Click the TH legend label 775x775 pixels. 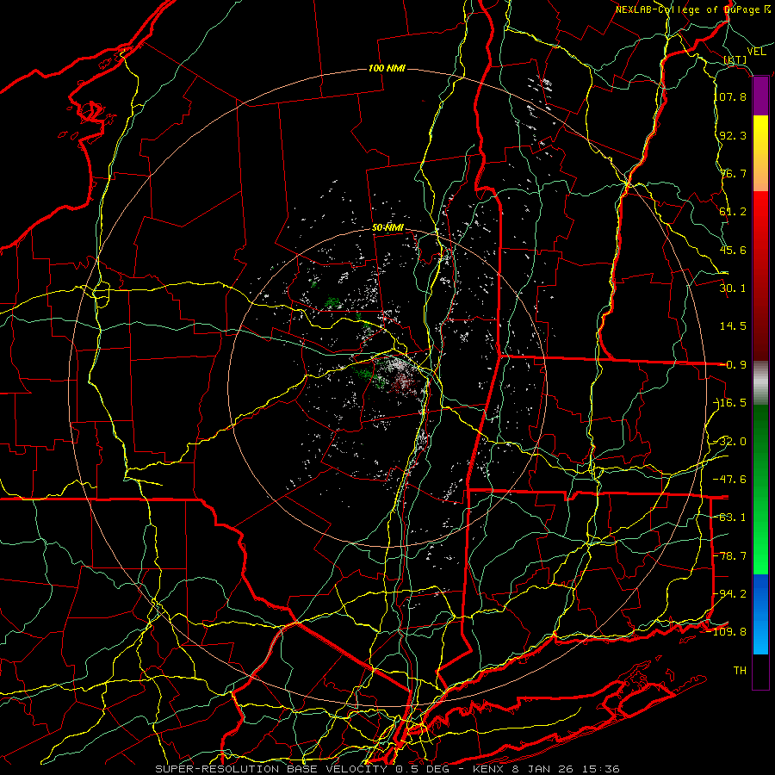[x=740, y=671]
